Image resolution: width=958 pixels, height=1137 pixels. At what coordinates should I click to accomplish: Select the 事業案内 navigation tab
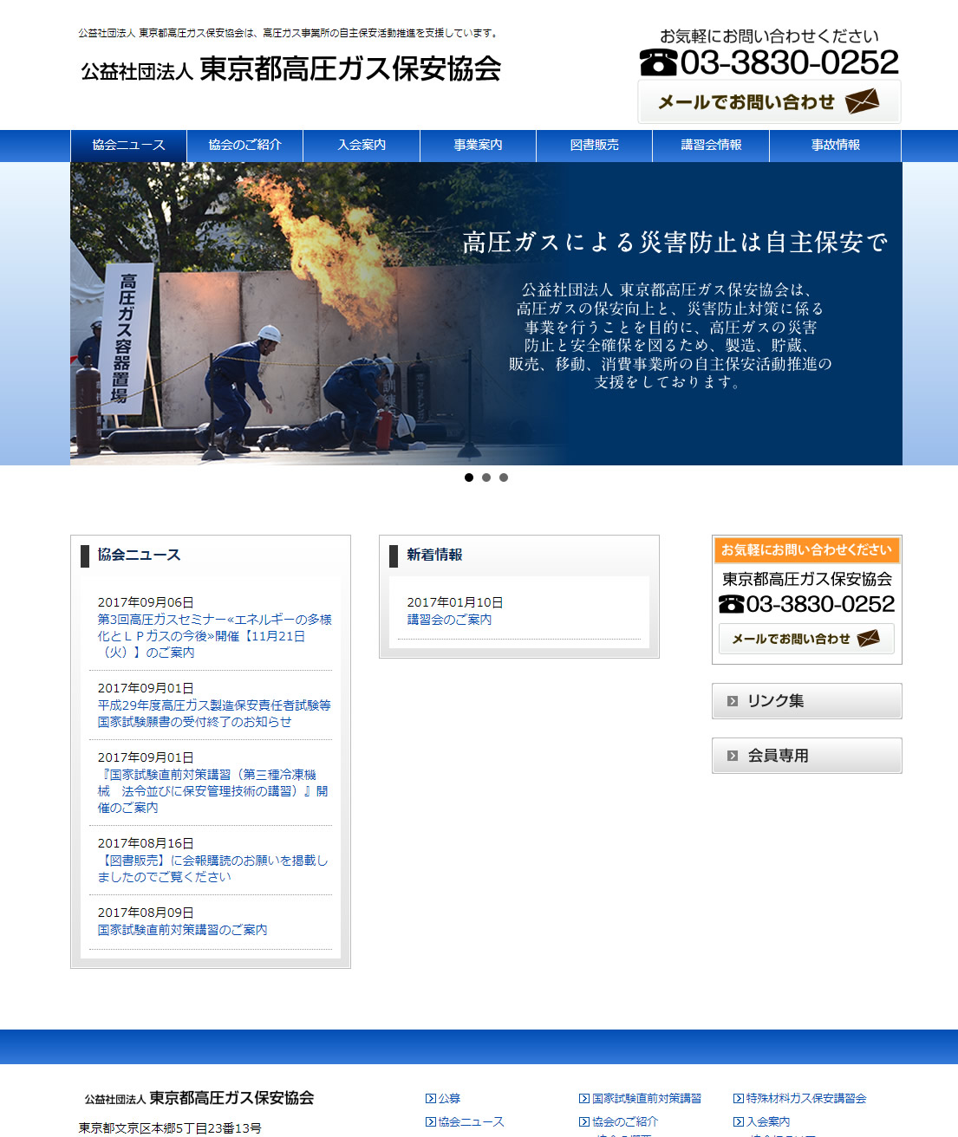(478, 146)
